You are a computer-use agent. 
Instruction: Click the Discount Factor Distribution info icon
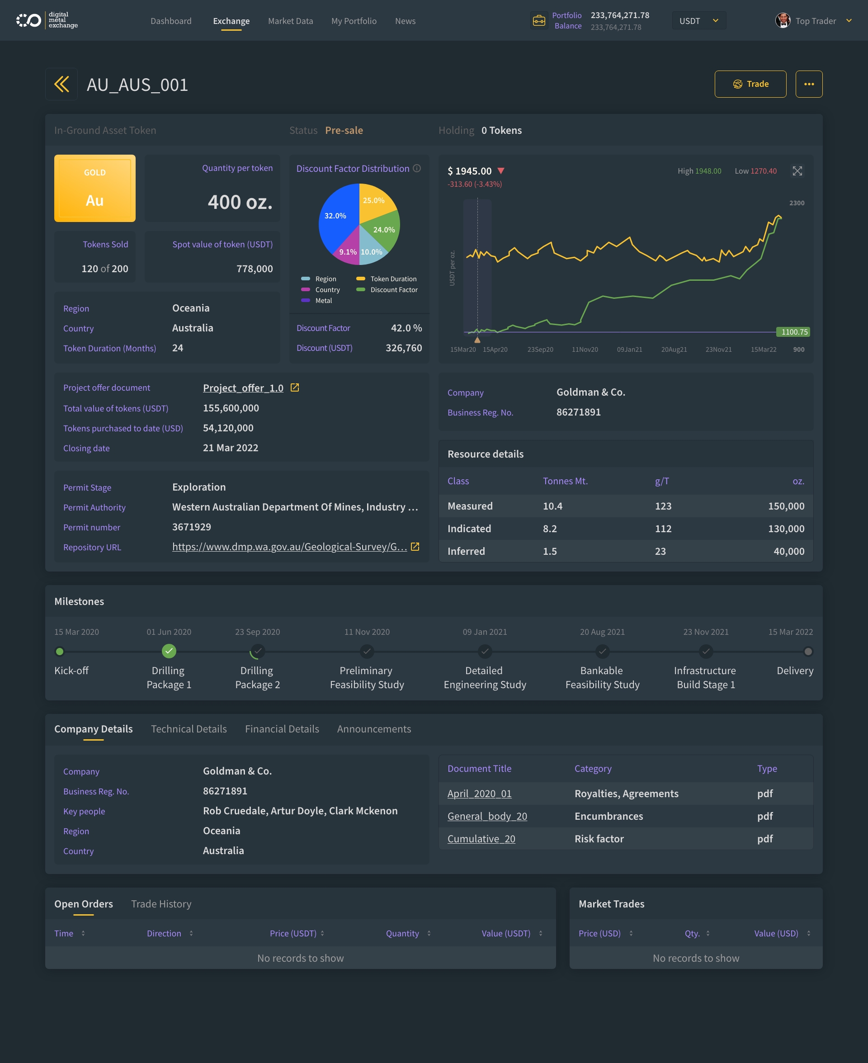416,169
